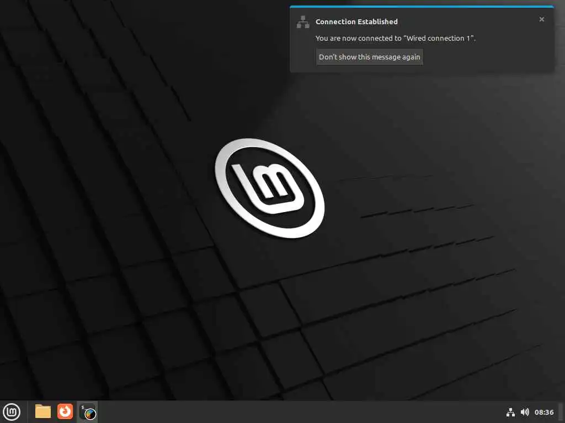This screenshot has width=565, height=423.
Task: Open the Linux Mint start menu
Action: (x=12, y=412)
